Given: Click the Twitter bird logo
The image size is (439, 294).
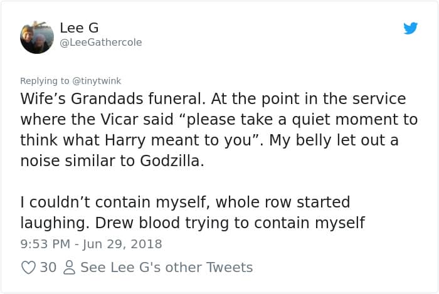Looking at the screenshot, I should click(410, 29).
